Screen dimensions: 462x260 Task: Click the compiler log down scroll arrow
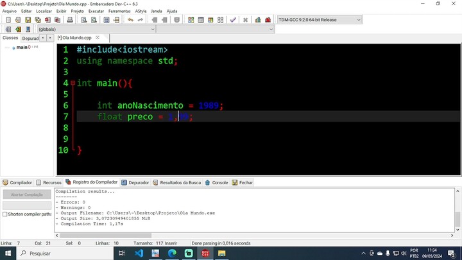458,230
